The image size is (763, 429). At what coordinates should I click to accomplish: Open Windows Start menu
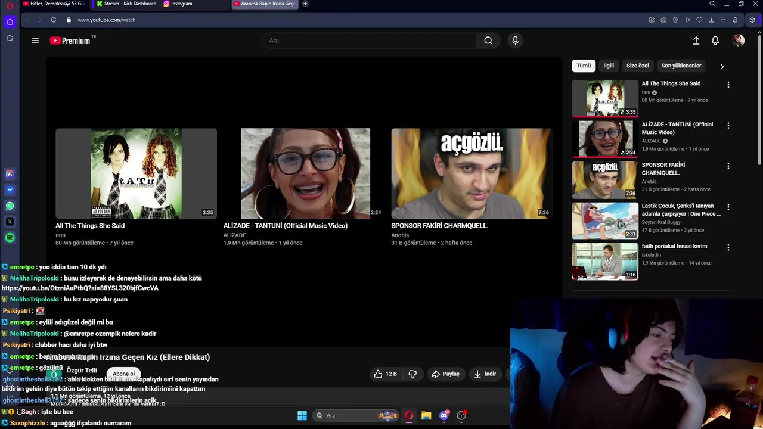(302, 415)
